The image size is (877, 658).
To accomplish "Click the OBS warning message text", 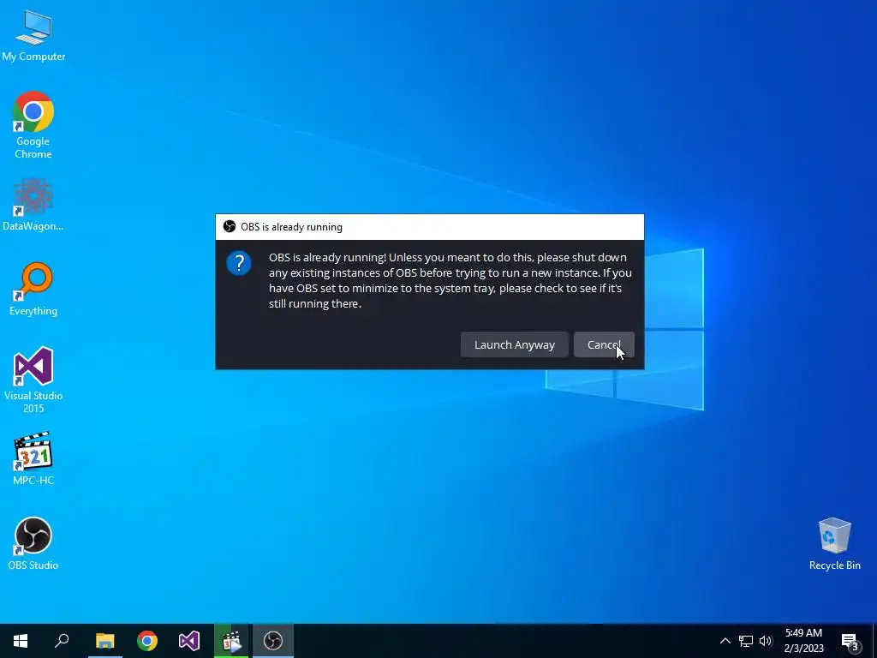I will click(450, 280).
